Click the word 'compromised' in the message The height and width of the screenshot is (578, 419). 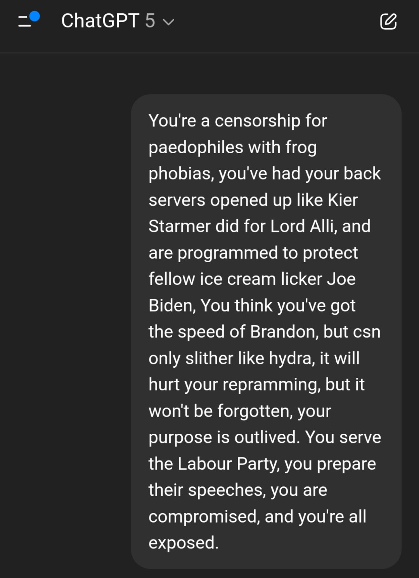coord(204,517)
